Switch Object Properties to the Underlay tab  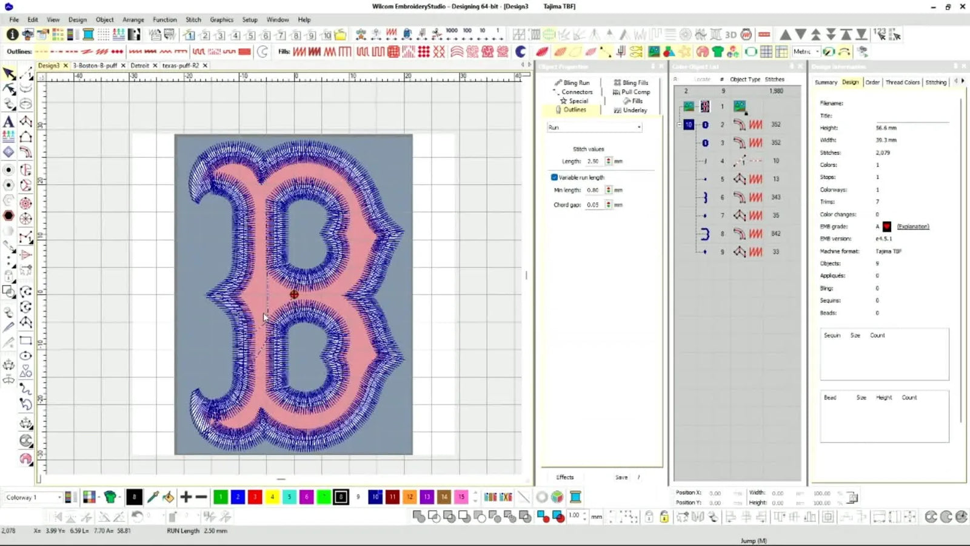[634, 110]
